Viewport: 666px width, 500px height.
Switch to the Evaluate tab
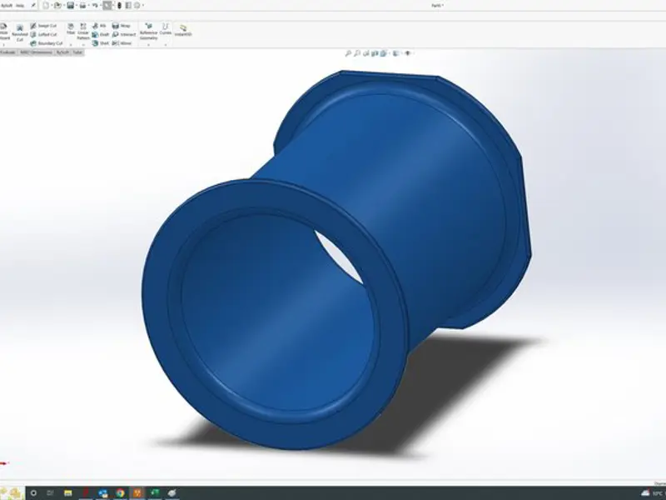coord(8,52)
